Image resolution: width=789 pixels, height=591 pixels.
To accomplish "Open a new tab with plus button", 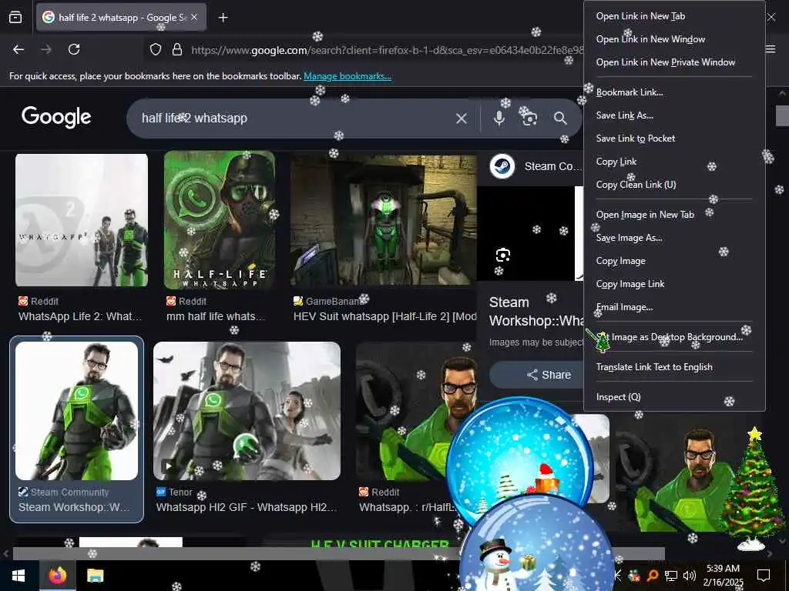I will coord(223,18).
